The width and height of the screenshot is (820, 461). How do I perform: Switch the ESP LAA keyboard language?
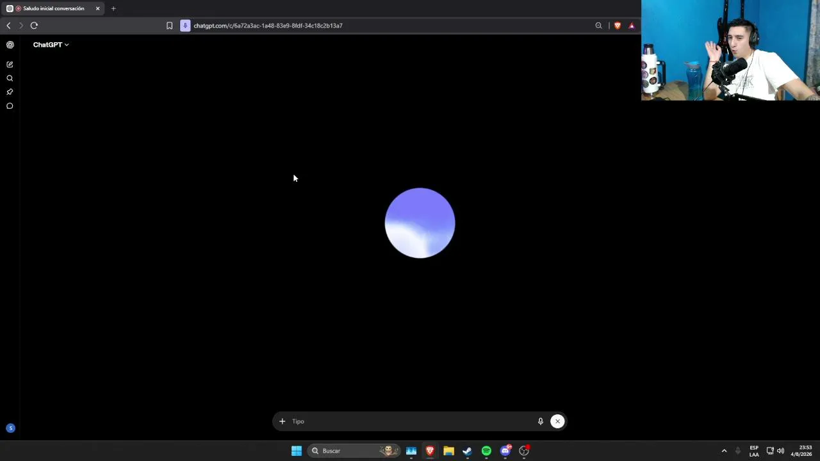[754, 451]
